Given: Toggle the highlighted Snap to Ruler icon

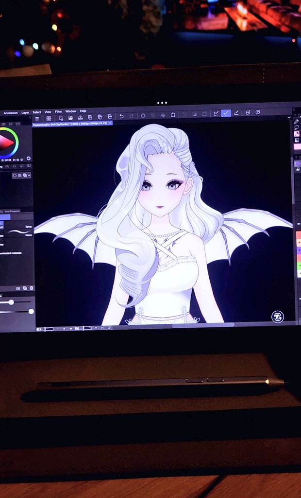Looking at the screenshot, I should 226,113.
